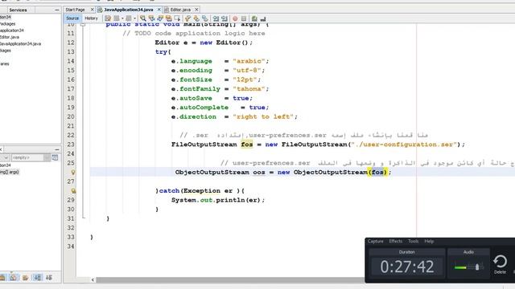
Task: Close the Editor.java tab
Action: (x=196, y=10)
